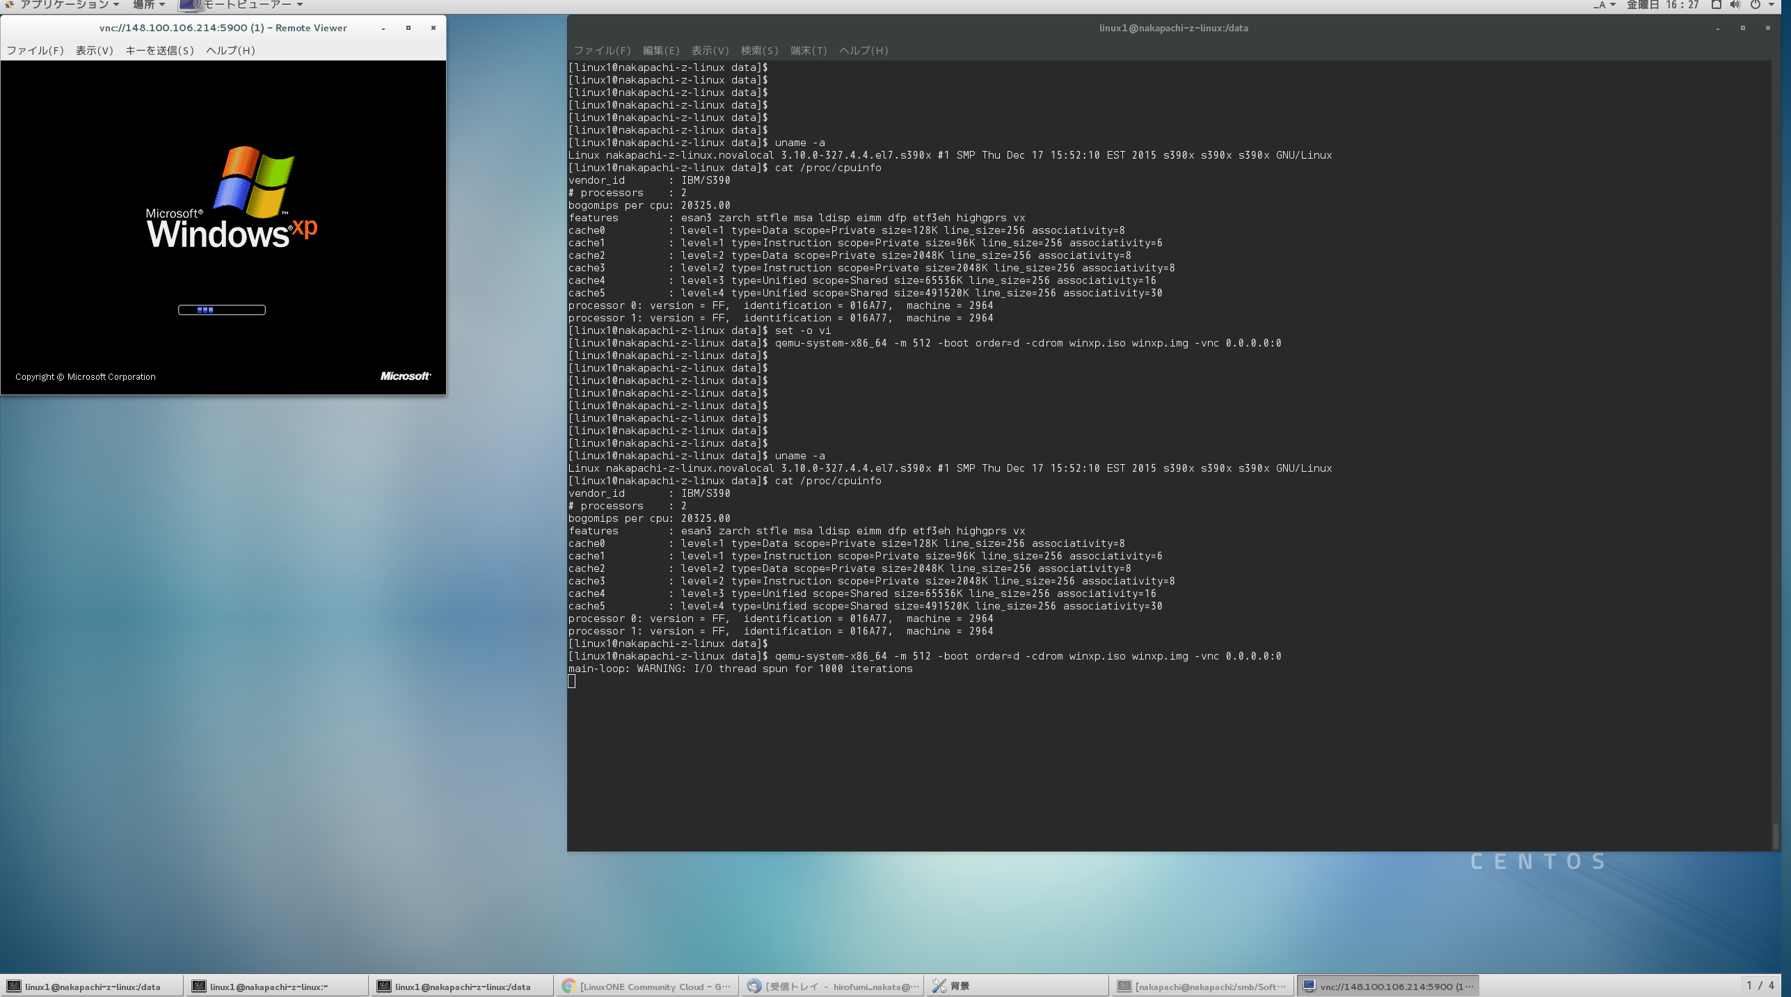Minimize the Remote Viewer window

pos(383,28)
